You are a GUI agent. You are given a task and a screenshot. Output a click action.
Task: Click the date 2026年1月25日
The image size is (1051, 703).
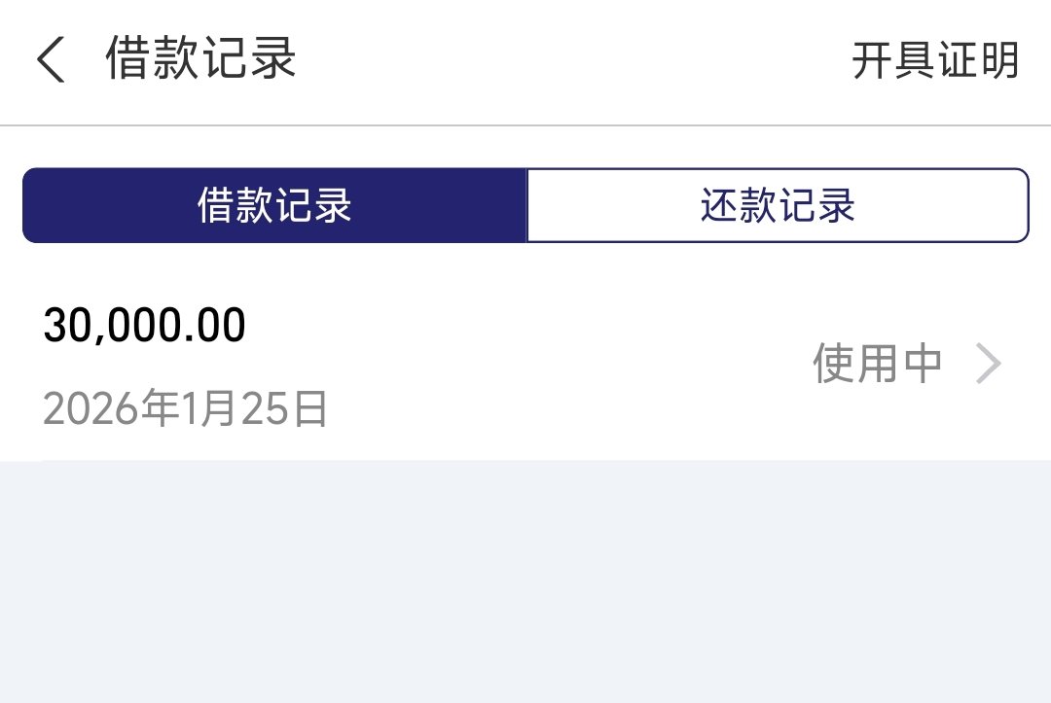185,409
